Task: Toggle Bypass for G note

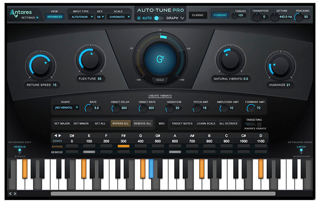Action: coord(141,146)
